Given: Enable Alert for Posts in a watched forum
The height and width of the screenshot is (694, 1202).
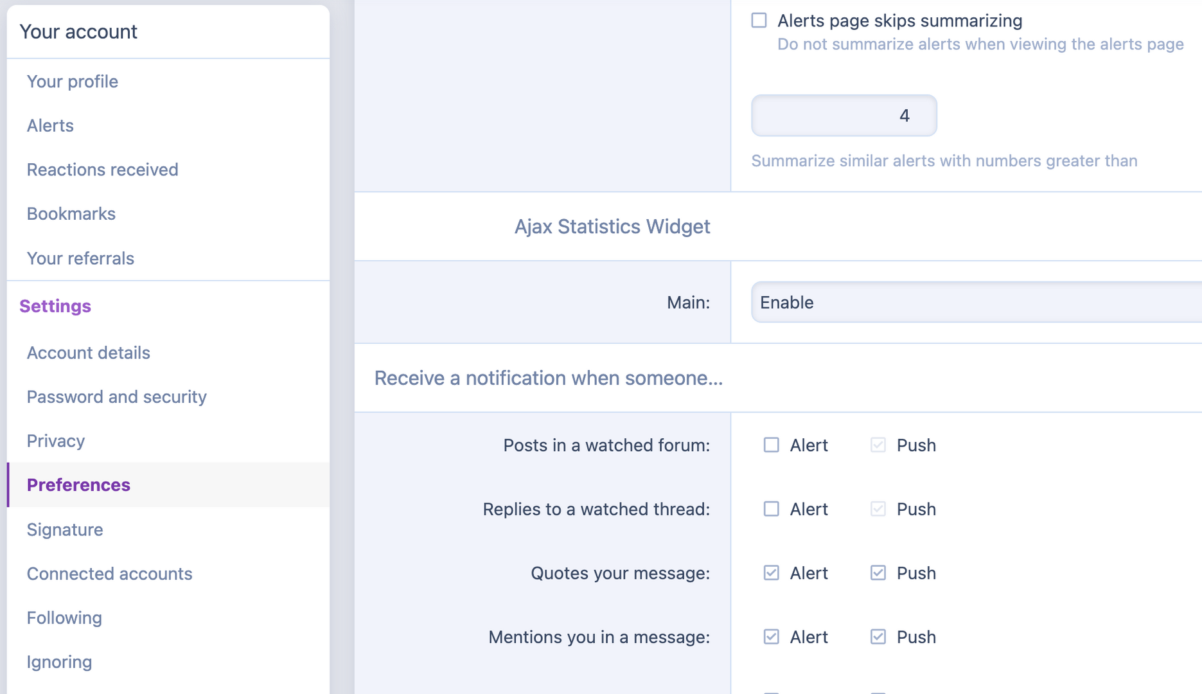Looking at the screenshot, I should coord(771,445).
